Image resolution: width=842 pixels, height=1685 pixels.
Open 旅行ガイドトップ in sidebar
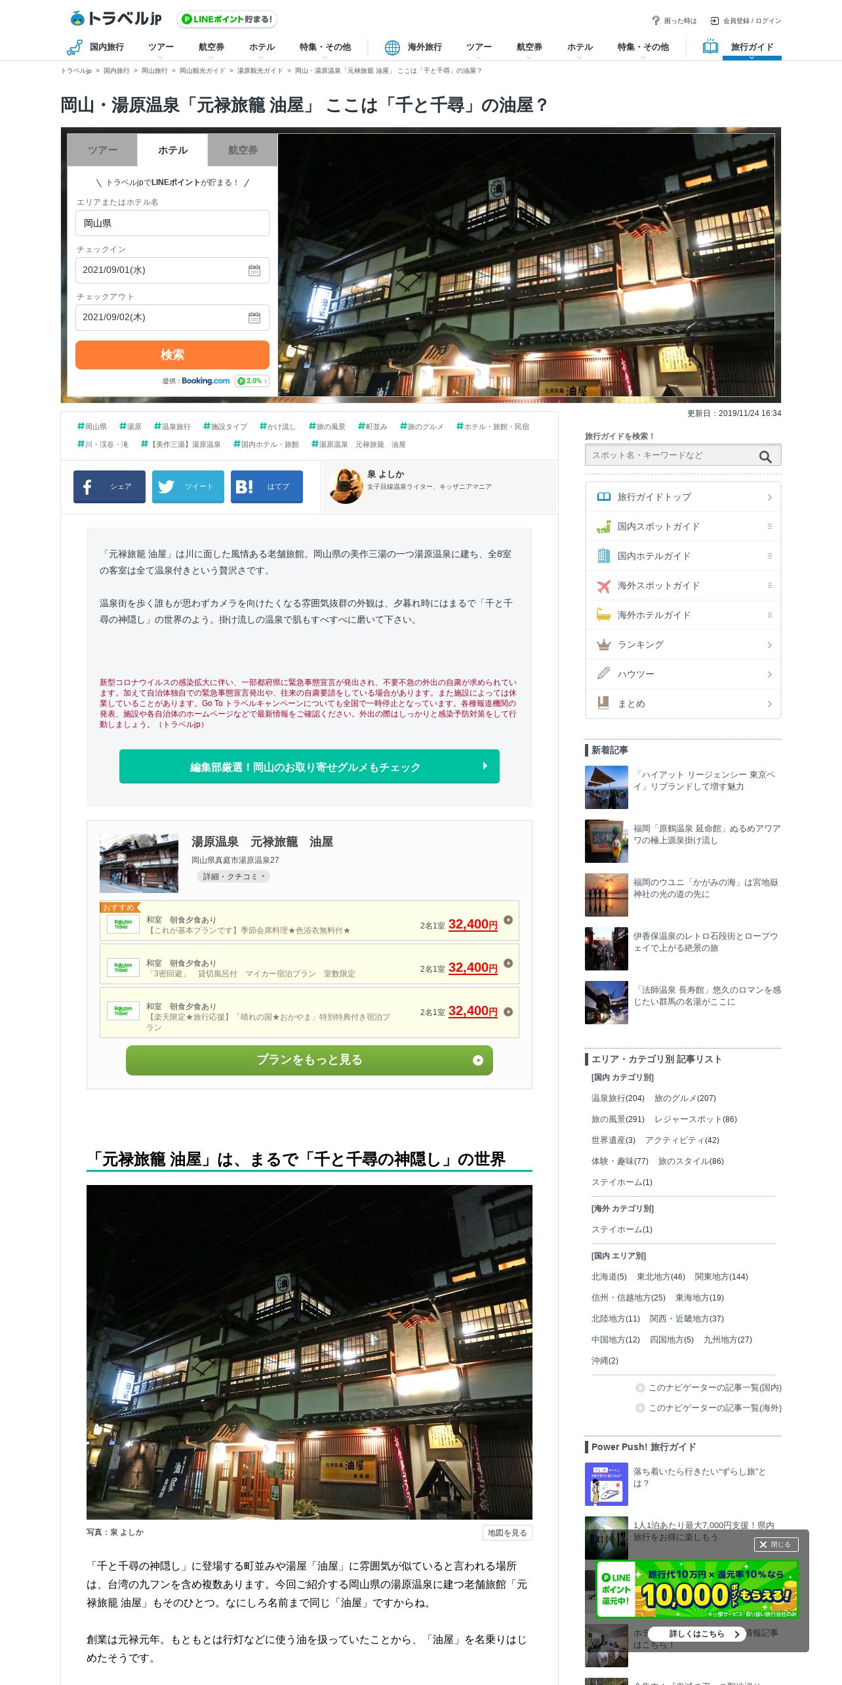coord(683,497)
